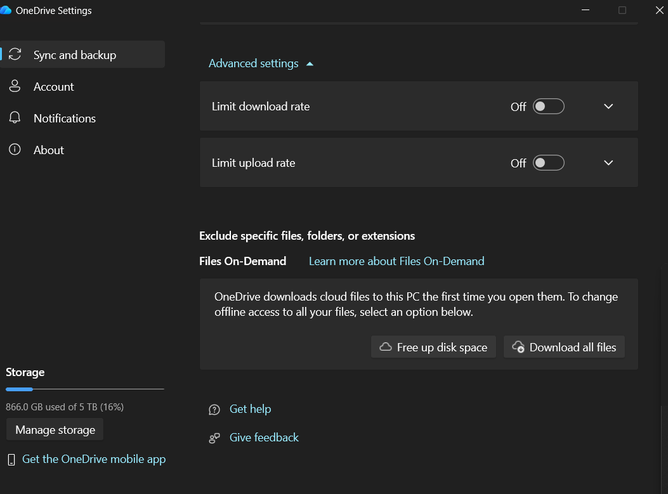668x494 pixels.
Task: Click the mobile phone icon near OneDrive app link
Action: 11,460
